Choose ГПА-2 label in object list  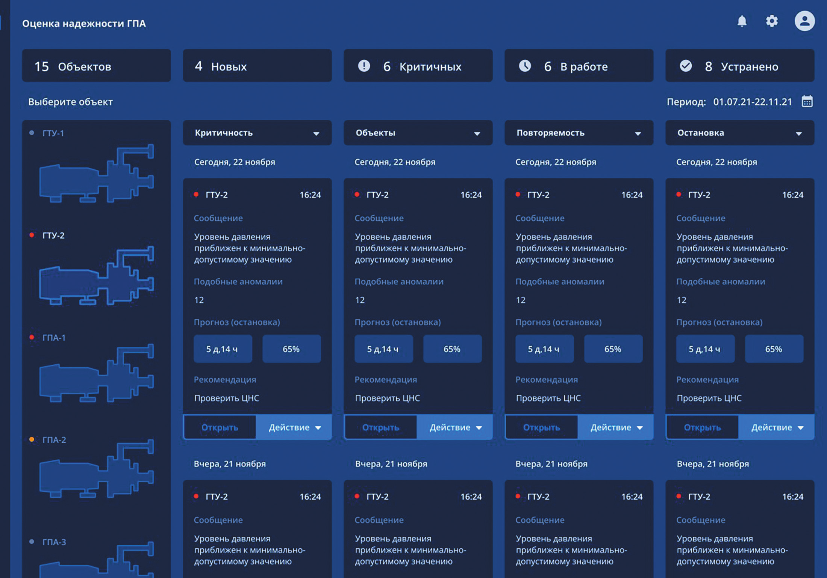pyautogui.click(x=54, y=440)
